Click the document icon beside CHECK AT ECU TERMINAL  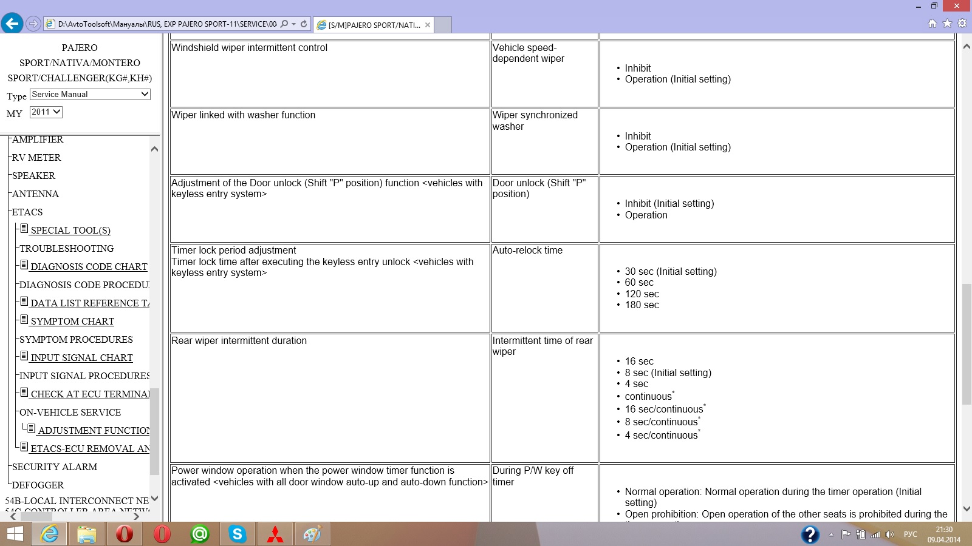pos(24,393)
